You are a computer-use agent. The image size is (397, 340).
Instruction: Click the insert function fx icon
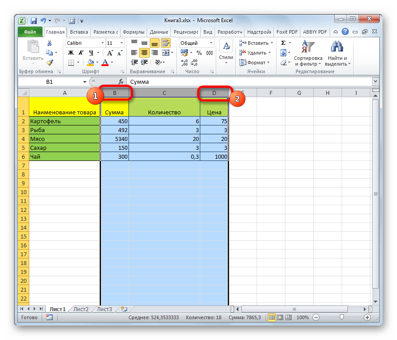coord(121,82)
